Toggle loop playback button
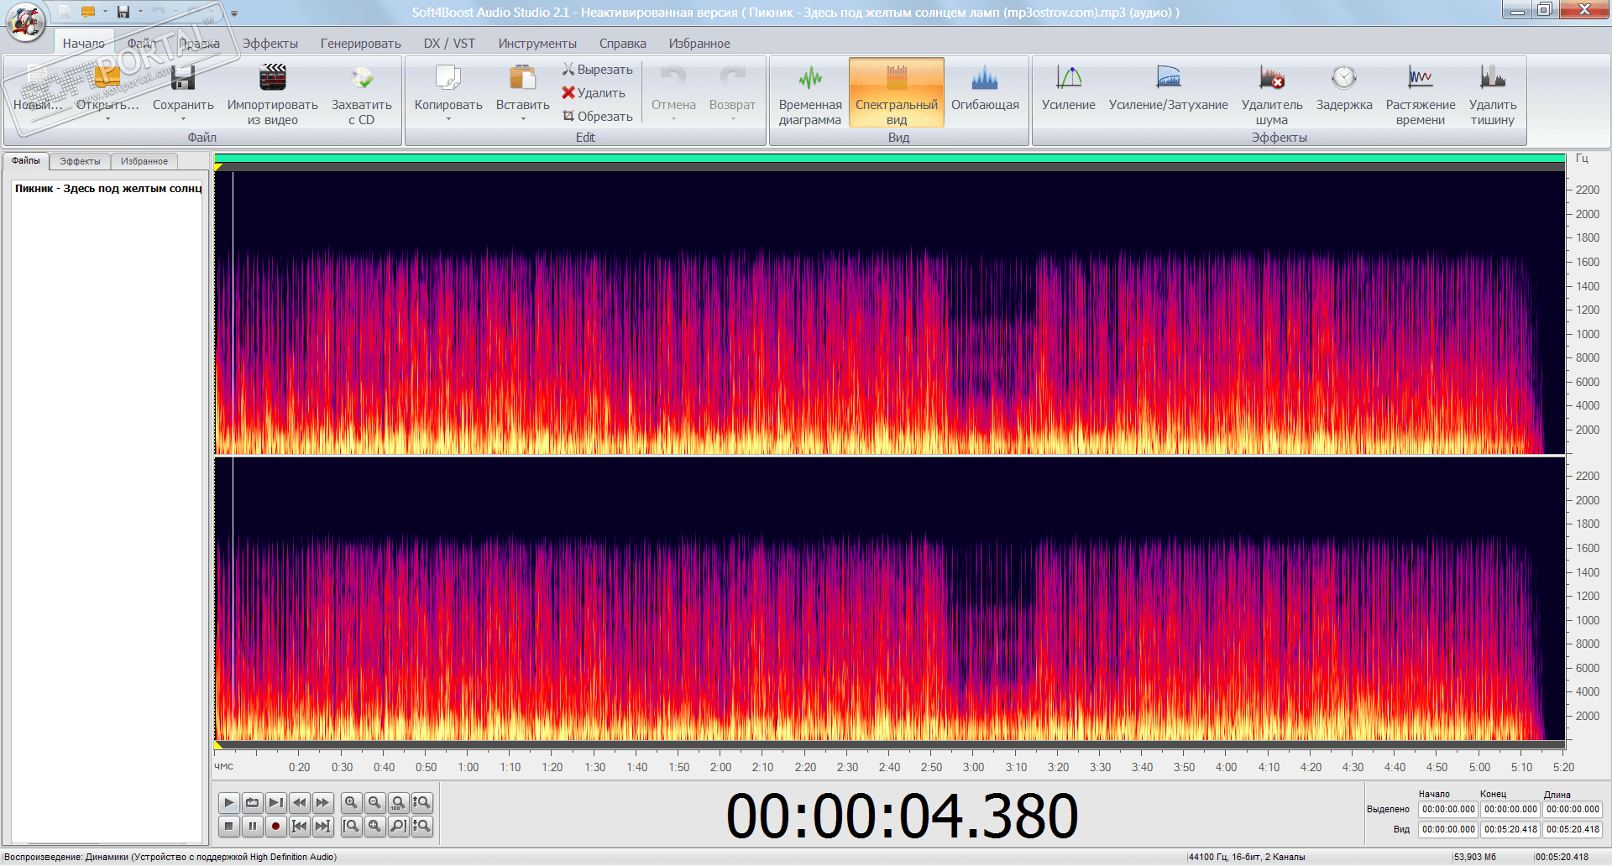The width and height of the screenshot is (1612, 866). click(x=252, y=803)
